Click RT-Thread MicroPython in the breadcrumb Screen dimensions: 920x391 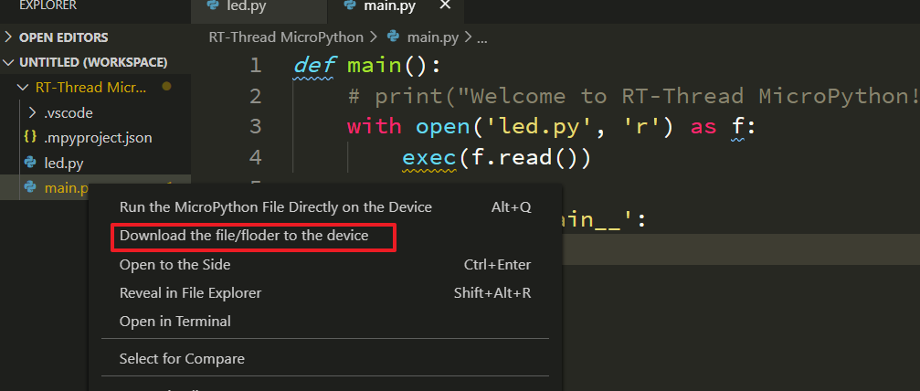(285, 37)
